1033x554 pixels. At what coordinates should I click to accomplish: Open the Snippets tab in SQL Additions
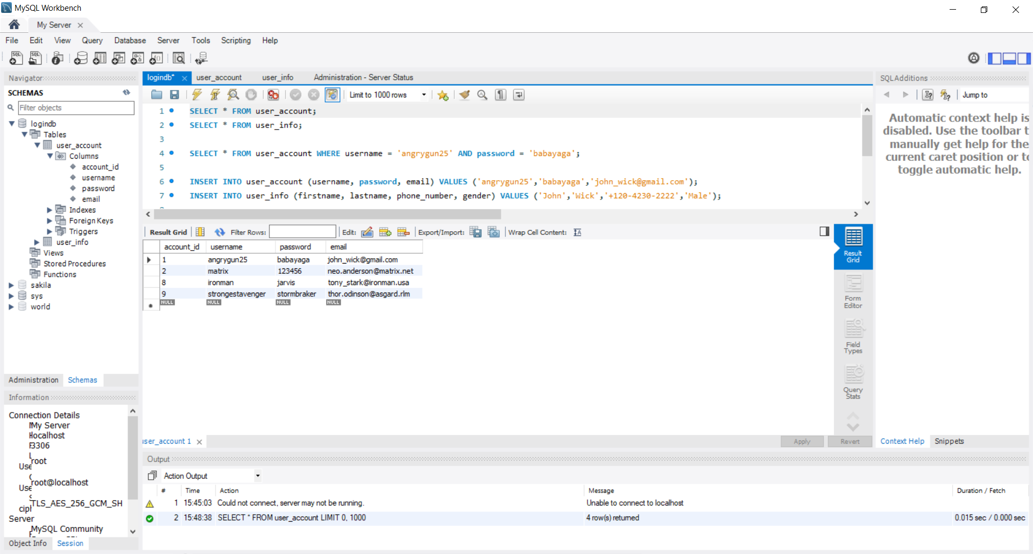(x=949, y=441)
